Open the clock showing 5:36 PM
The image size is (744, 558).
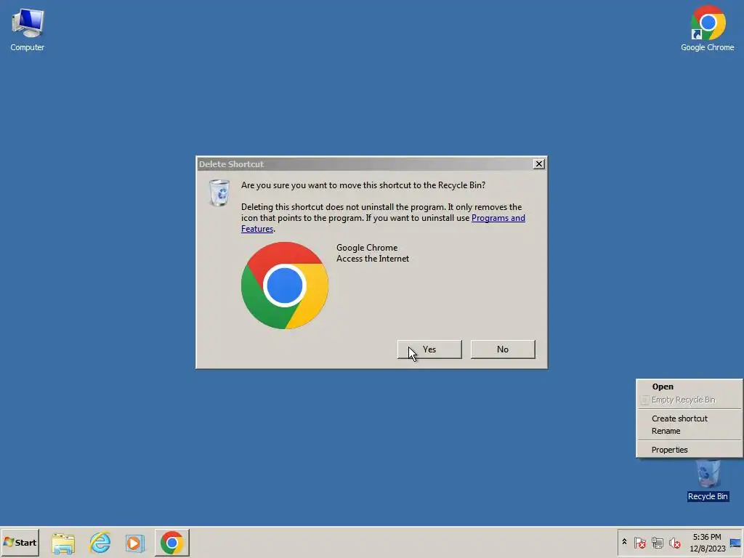pyautogui.click(x=707, y=542)
